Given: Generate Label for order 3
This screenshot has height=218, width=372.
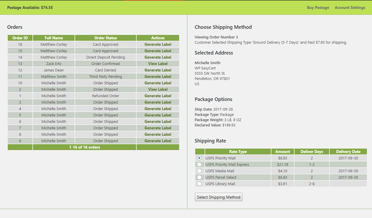Looking at the screenshot, I should [x=158, y=102].
